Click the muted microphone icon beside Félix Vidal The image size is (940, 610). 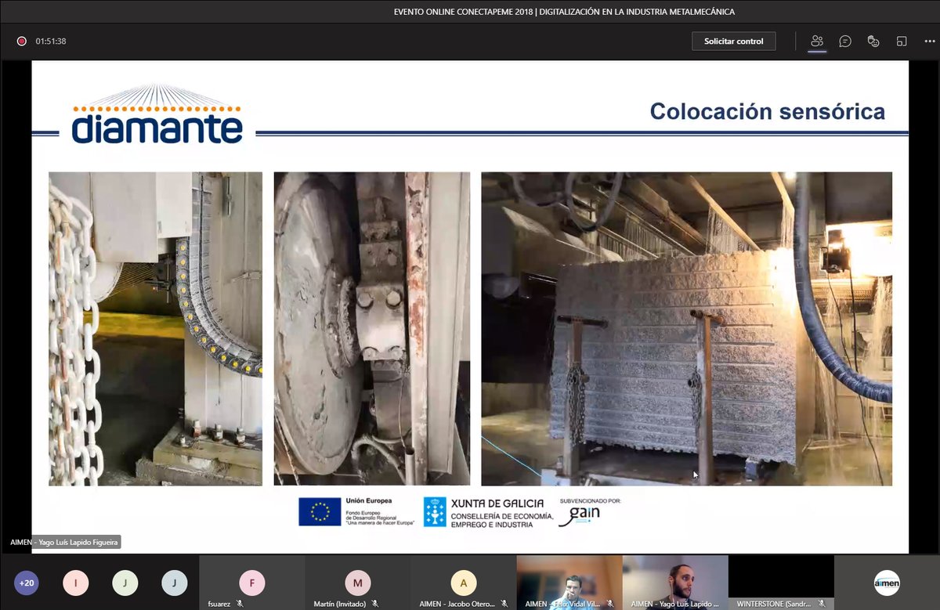[609, 604]
